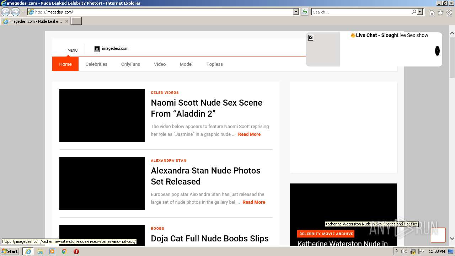Close the imagedesi.com tab

(x=66, y=21)
